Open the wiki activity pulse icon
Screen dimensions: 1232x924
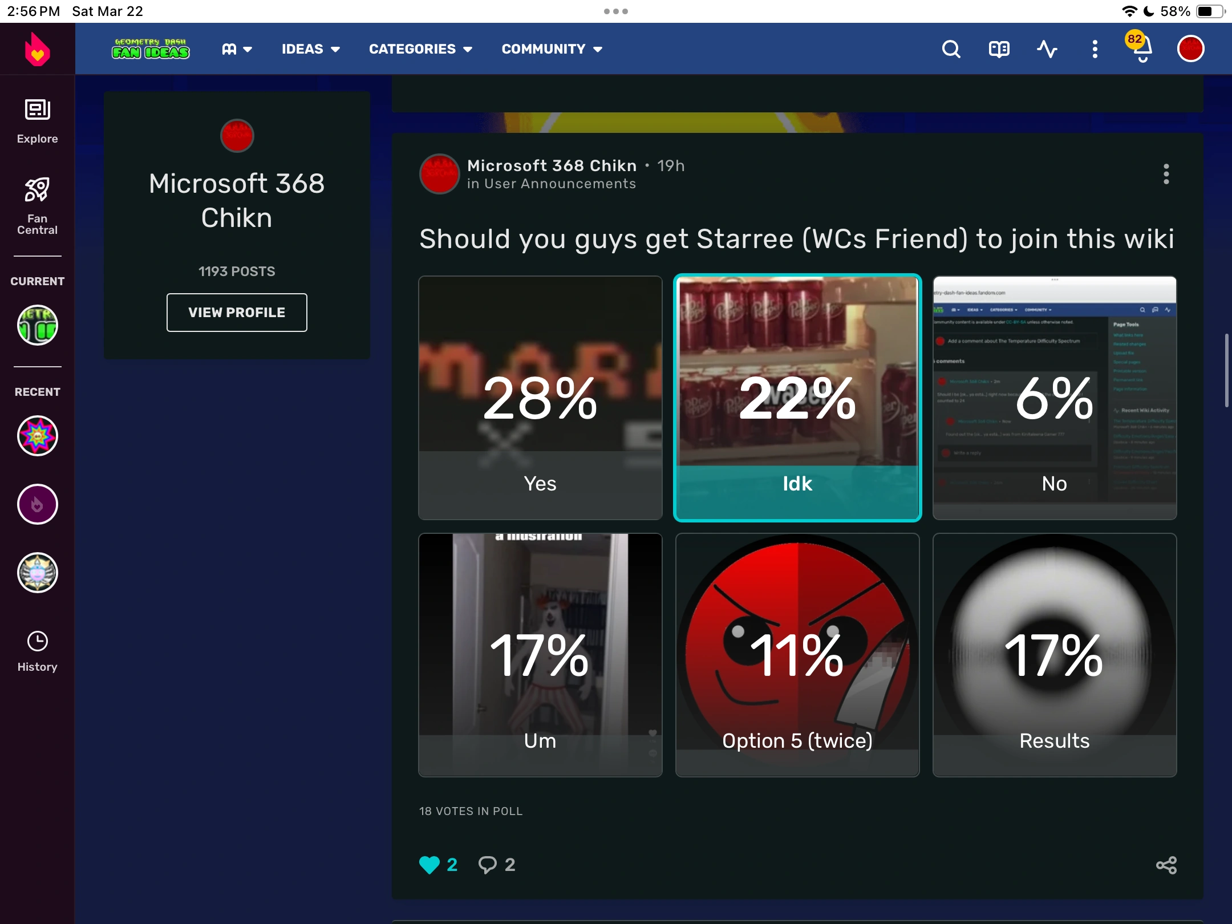[1047, 49]
